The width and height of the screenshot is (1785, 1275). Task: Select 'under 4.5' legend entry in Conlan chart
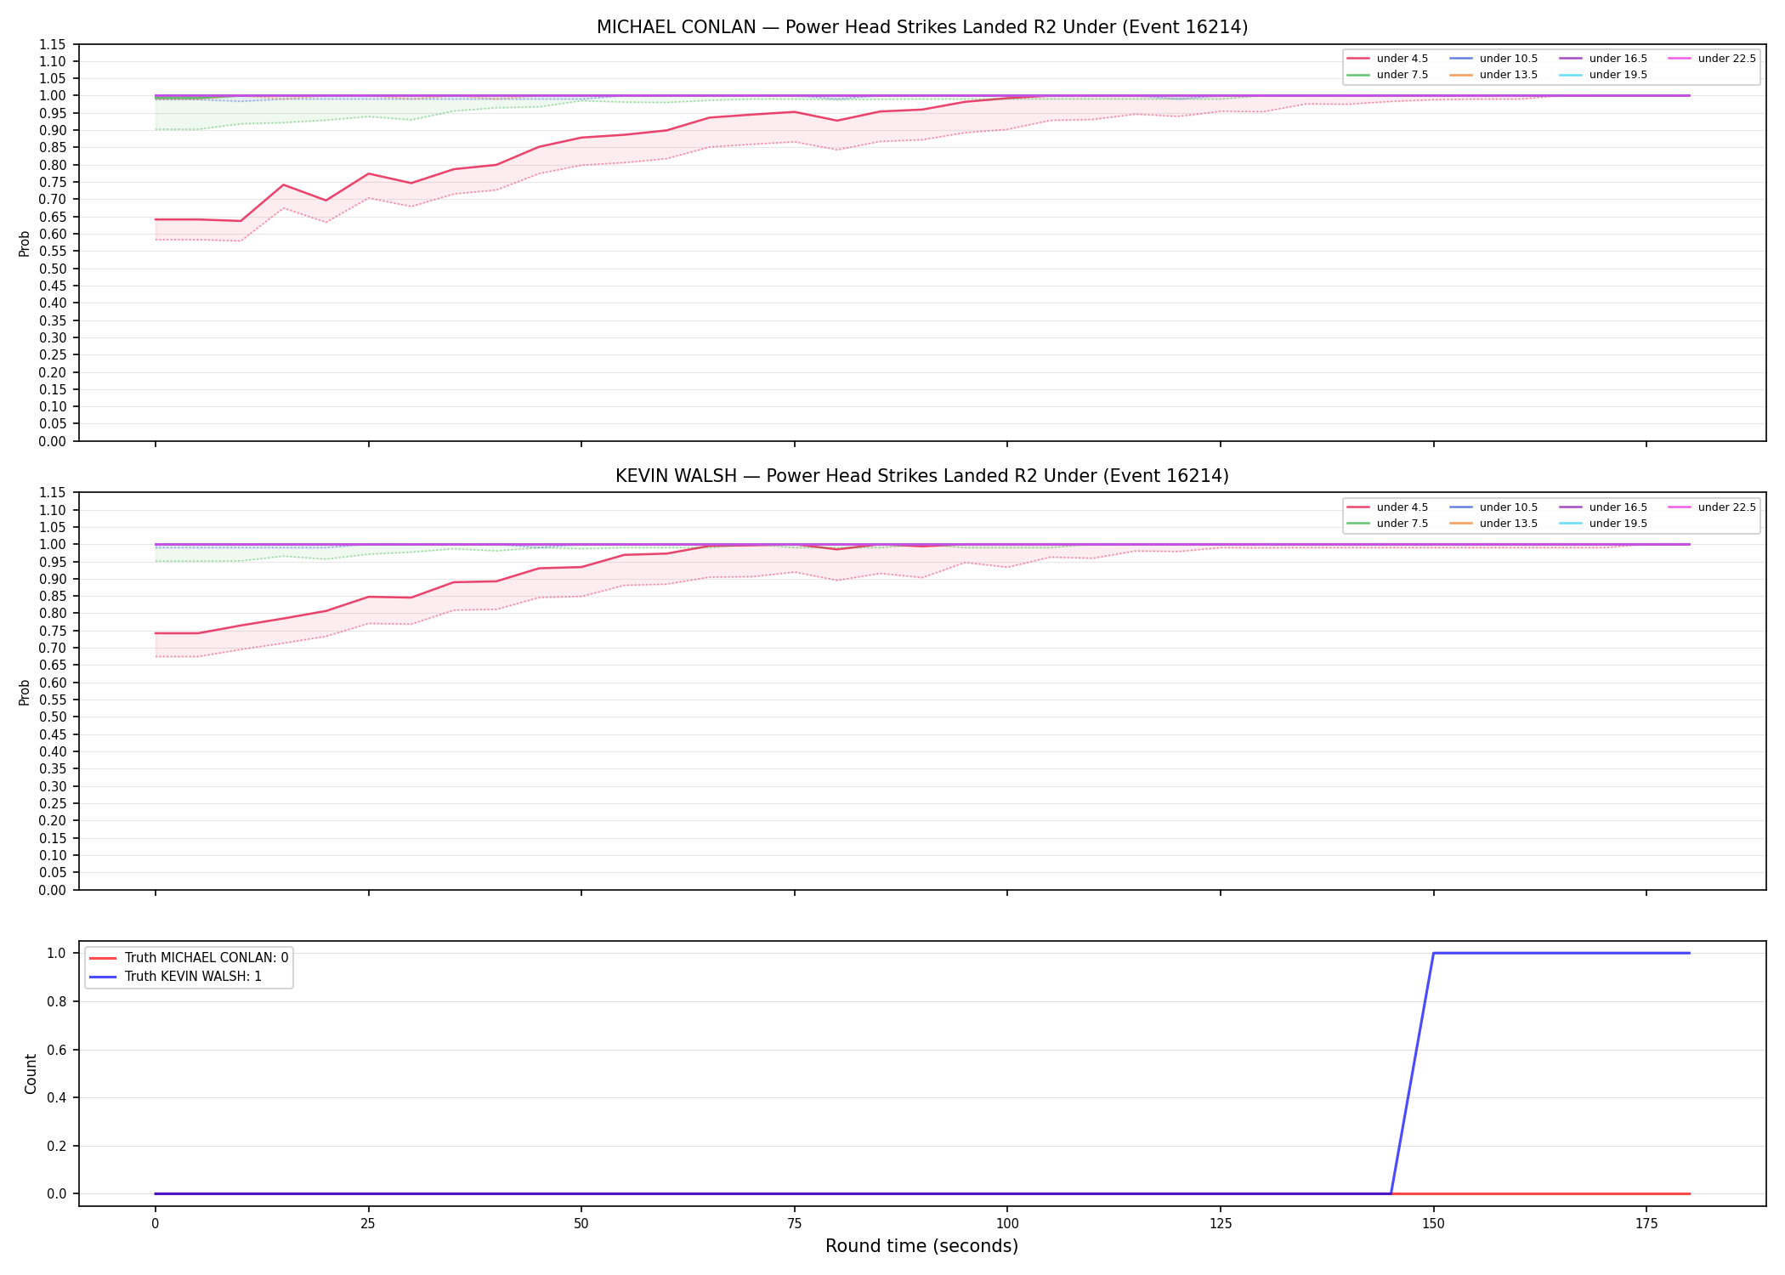pos(1389,59)
